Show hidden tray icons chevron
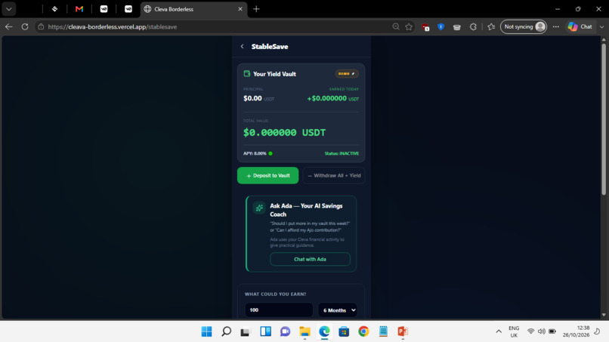This screenshot has width=609, height=342. [x=499, y=331]
